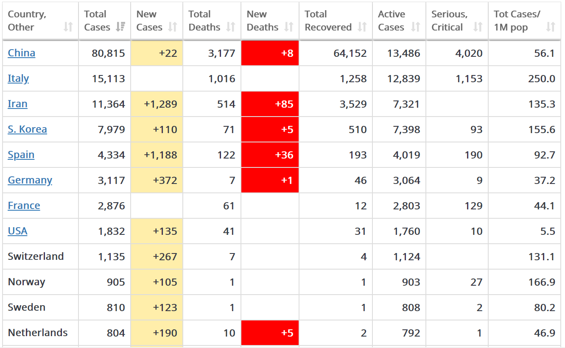Screen dimensions: 565x348
Task: Click Italy's serious critical value 1,153
Action: [469, 78]
